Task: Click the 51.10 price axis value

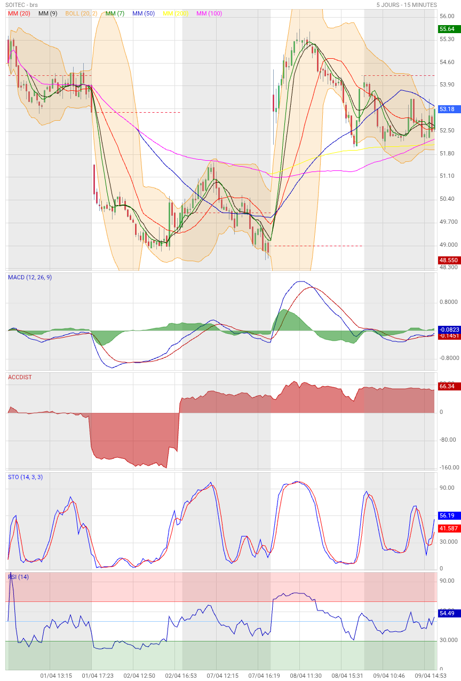Action: [x=447, y=176]
